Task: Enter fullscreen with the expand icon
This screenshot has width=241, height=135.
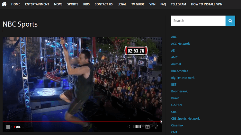Action: pyautogui.click(x=156, y=127)
